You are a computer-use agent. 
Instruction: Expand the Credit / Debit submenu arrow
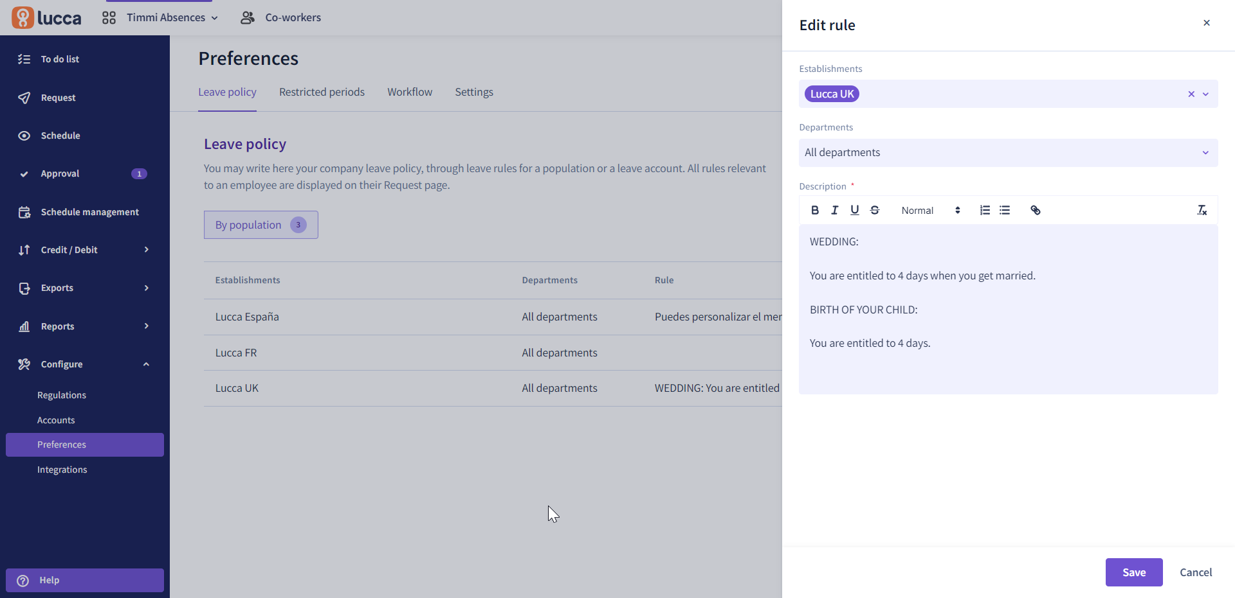point(147,249)
